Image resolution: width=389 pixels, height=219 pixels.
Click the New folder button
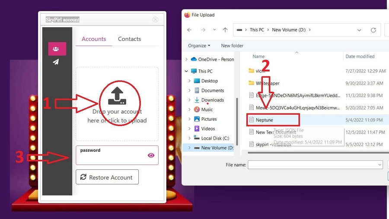click(232, 46)
